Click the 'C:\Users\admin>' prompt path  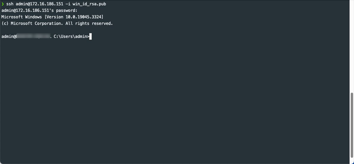point(71,36)
